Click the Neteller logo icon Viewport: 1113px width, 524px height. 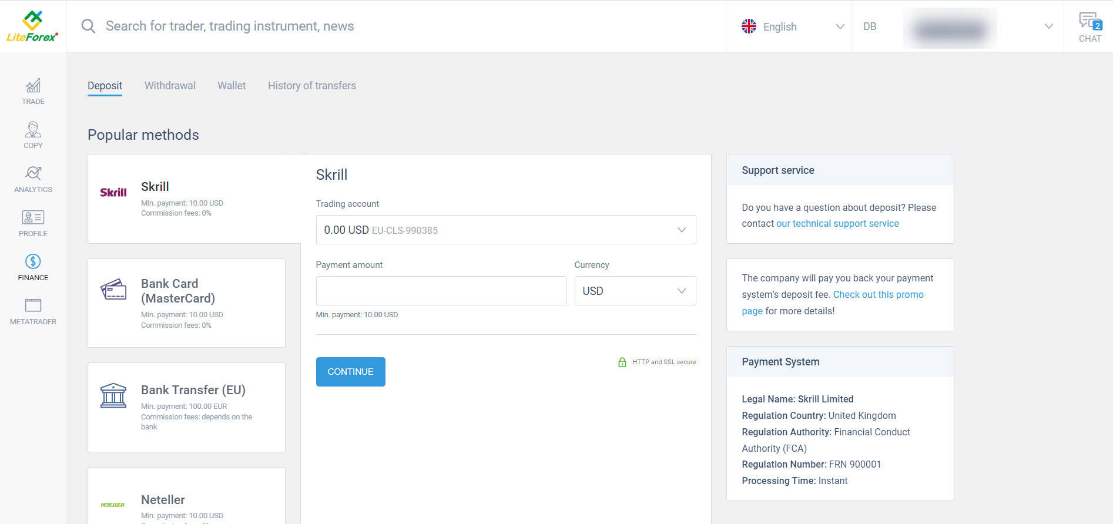[x=113, y=505]
